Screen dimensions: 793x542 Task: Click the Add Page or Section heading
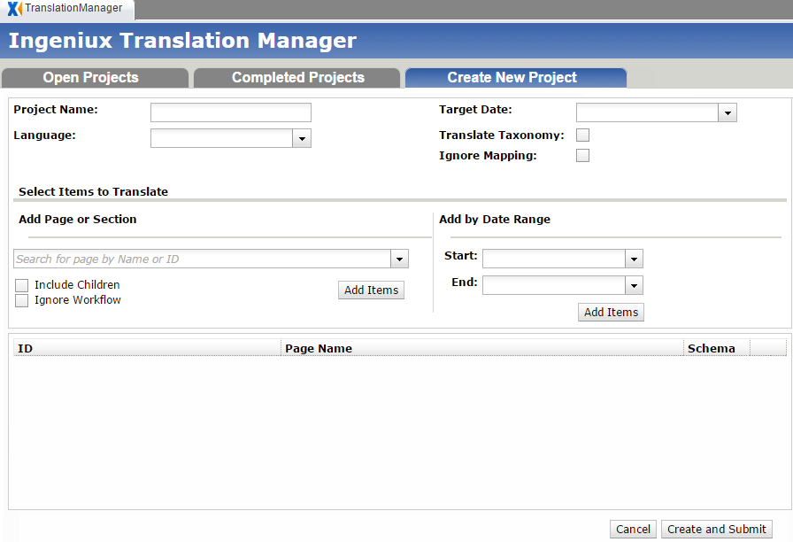tap(78, 219)
